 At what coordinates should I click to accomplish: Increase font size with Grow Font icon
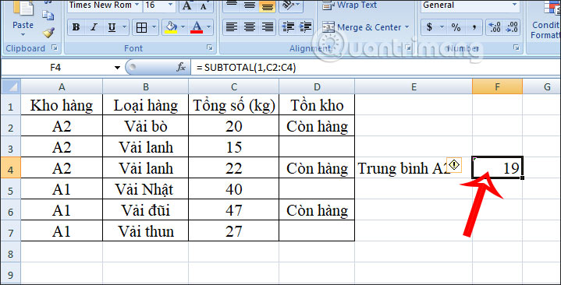[x=186, y=5]
